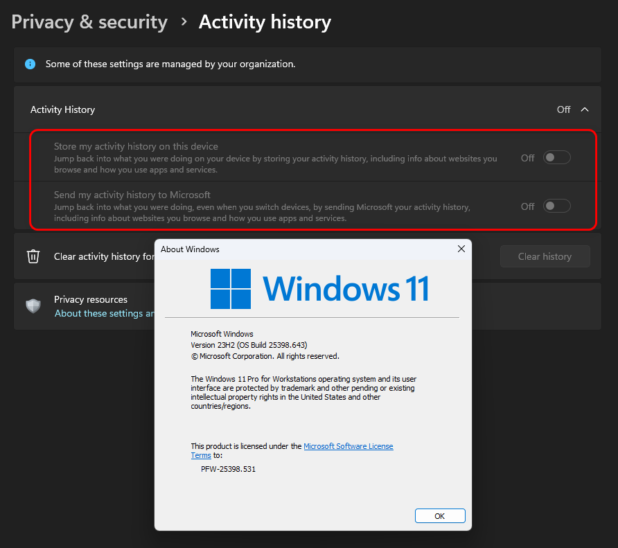Click the Clear history button

(x=545, y=256)
